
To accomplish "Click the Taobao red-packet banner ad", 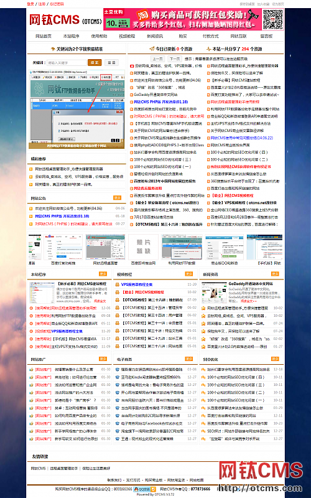I will pyautogui.click(x=182, y=19).
